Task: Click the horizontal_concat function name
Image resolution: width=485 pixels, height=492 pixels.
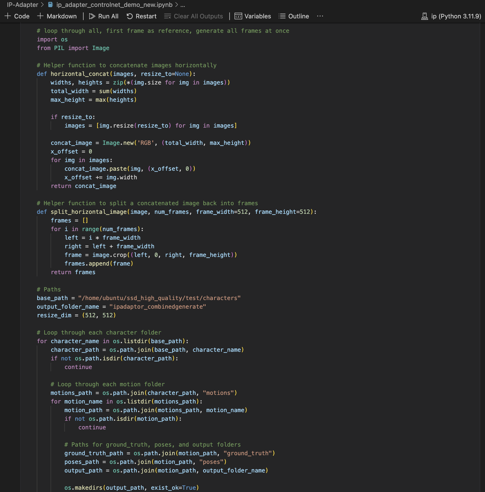Action: click(x=80, y=74)
